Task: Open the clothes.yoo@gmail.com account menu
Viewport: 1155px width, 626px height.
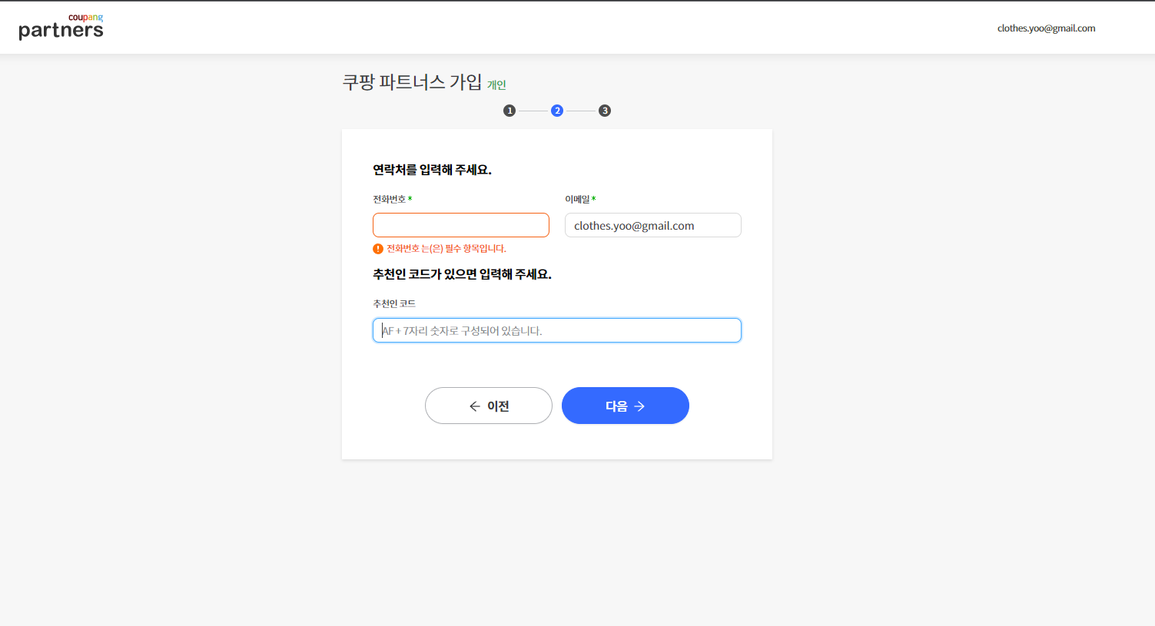Action: (x=1046, y=28)
